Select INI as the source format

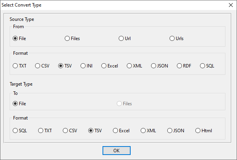click(83, 66)
